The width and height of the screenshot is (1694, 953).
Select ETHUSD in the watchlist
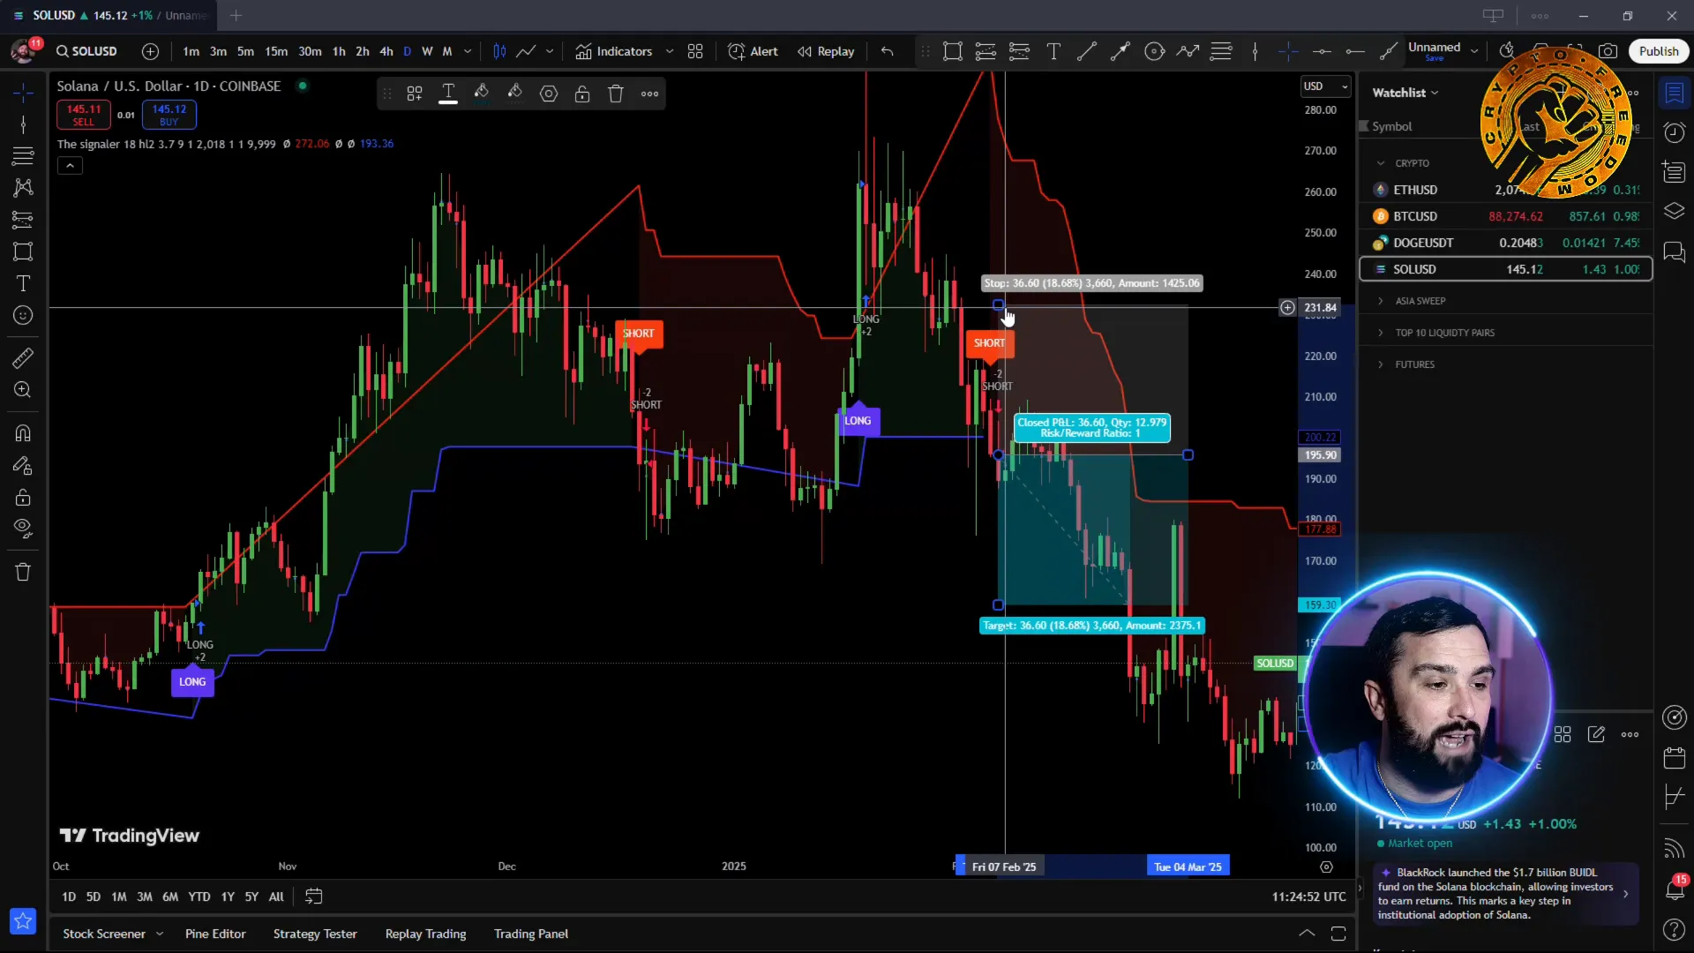pos(1506,190)
